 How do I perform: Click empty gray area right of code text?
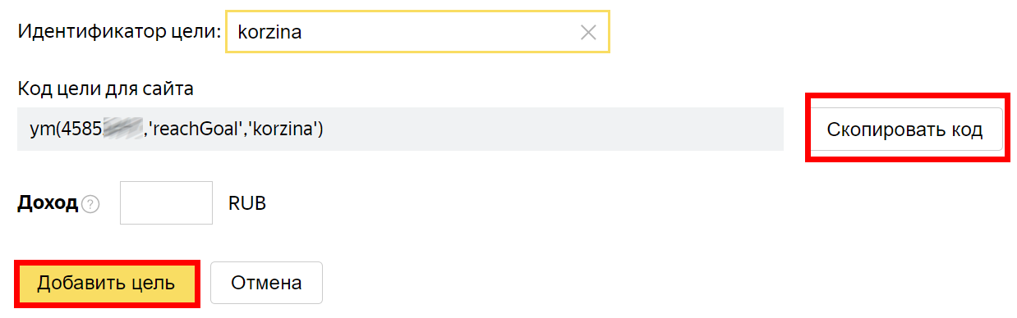point(550,129)
